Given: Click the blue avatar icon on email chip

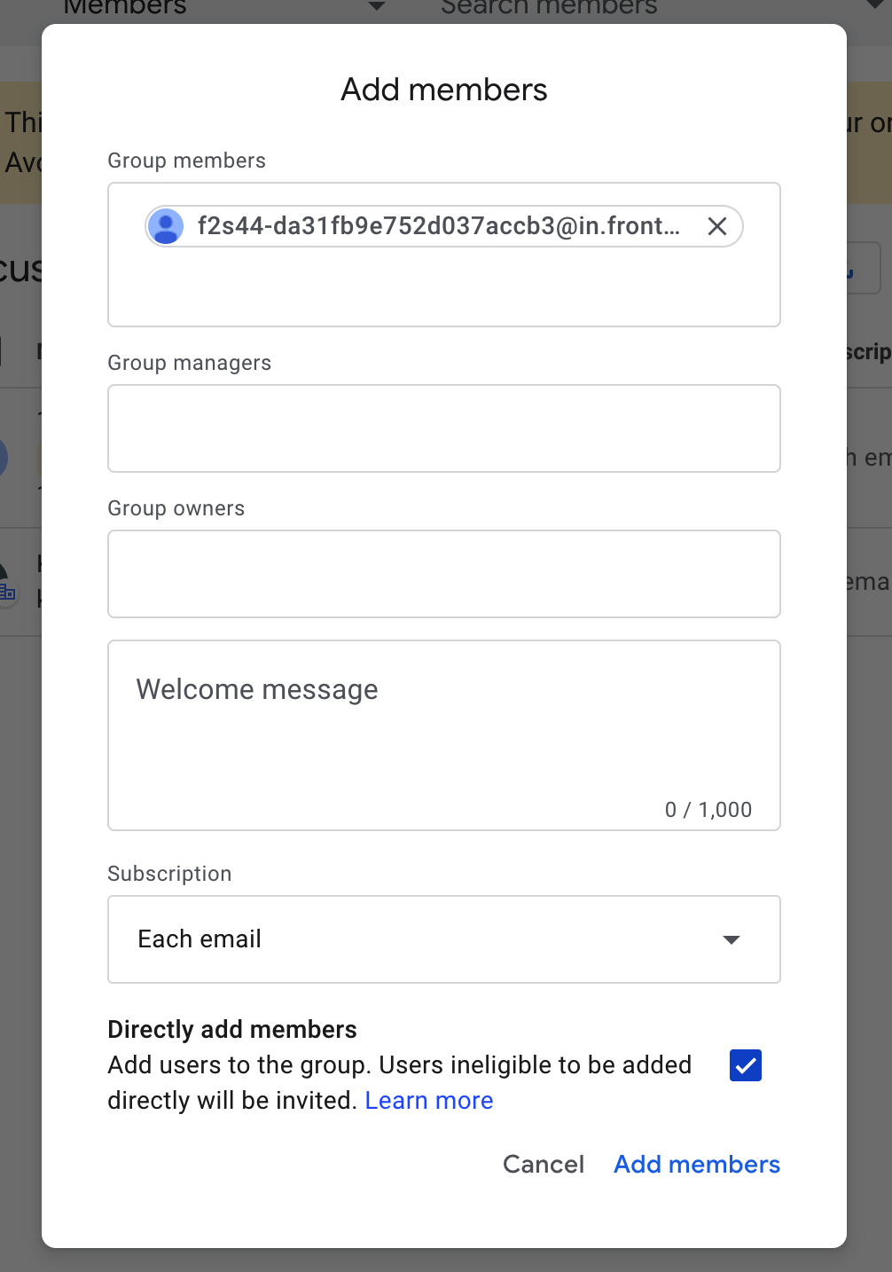Looking at the screenshot, I should pyautogui.click(x=166, y=226).
